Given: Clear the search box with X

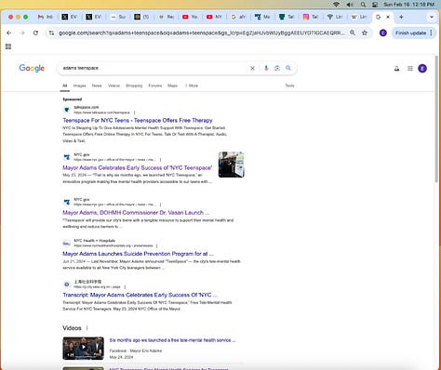Looking at the screenshot, I should (x=252, y=68).
